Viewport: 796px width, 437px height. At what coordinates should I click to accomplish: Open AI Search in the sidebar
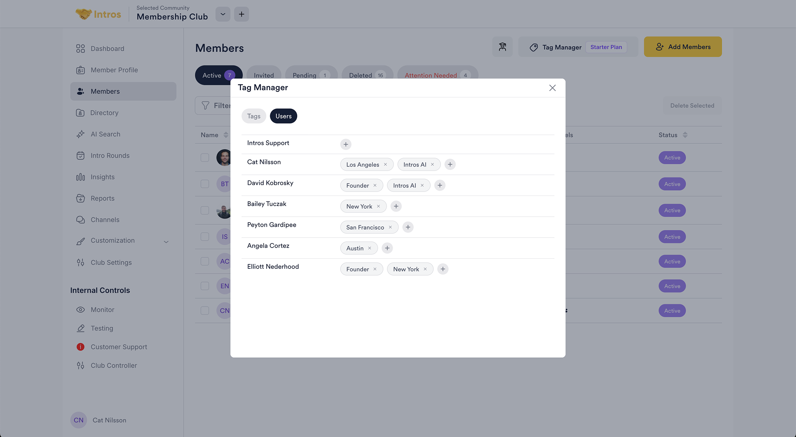[105, 134]
